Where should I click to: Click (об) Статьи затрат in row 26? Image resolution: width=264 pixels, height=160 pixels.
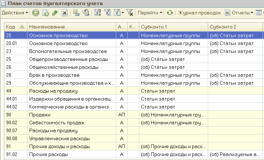click(163, 67)
